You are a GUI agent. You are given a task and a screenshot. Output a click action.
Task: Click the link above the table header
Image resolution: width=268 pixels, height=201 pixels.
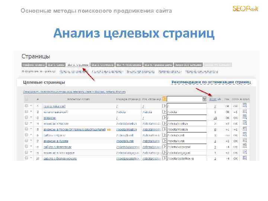[x=74, y=92]
